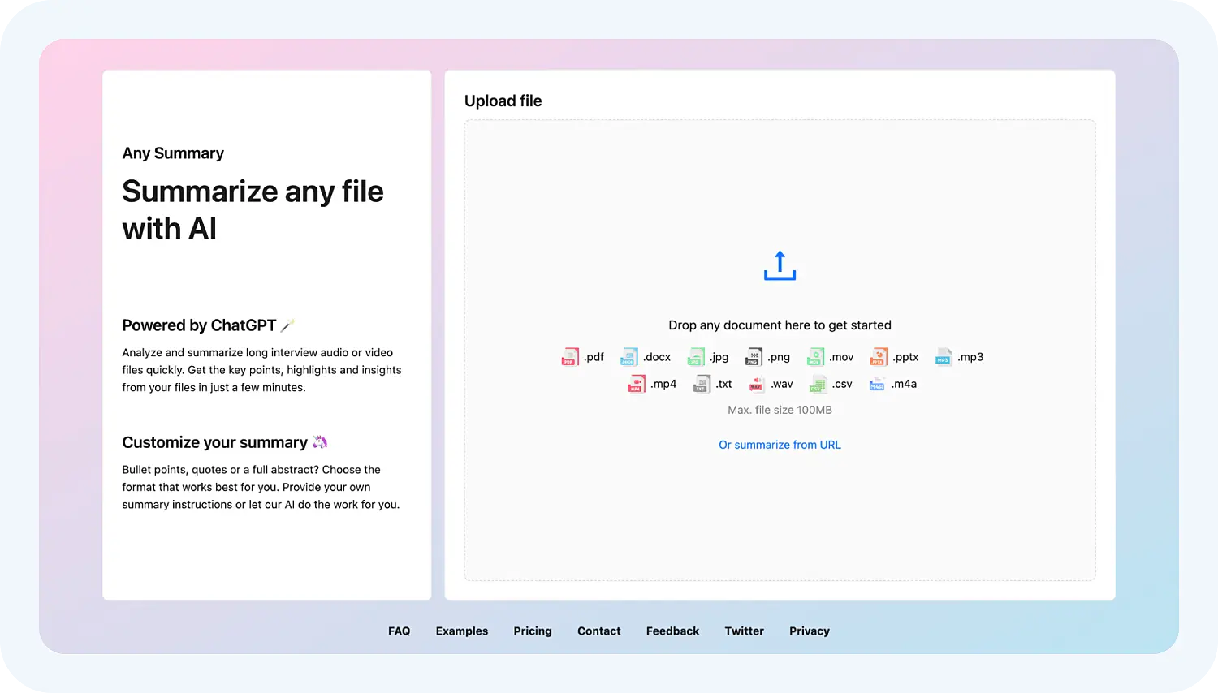Click the .m4a file type icon
The height and width of the screenshot is (693, 1218).
[877, 384]
